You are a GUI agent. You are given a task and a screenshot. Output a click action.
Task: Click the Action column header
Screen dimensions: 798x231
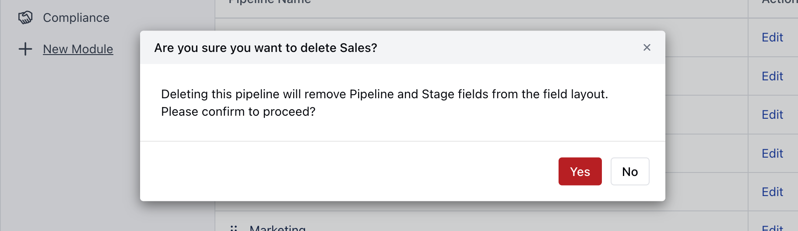point(779,2)
